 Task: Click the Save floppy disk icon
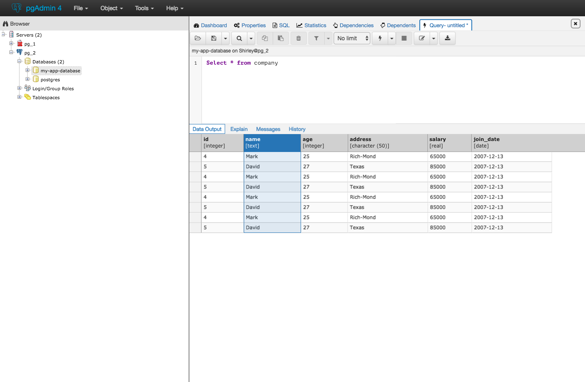[214, 38]
